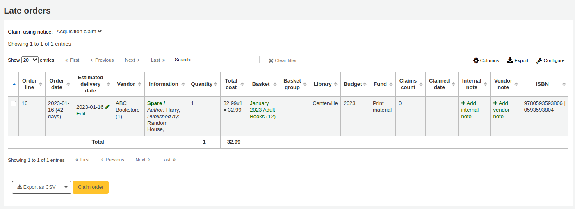Tick the checkbox for order line 16
The width and height of the screenshot is (575, 209).
[x=13, y=104]
